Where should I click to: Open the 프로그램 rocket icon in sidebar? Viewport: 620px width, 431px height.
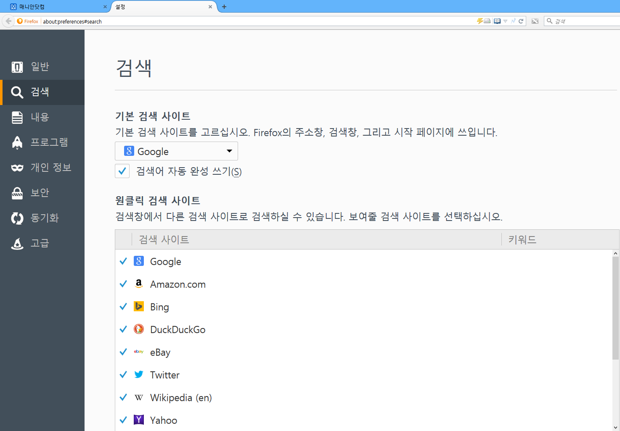(x=17, y=142)
